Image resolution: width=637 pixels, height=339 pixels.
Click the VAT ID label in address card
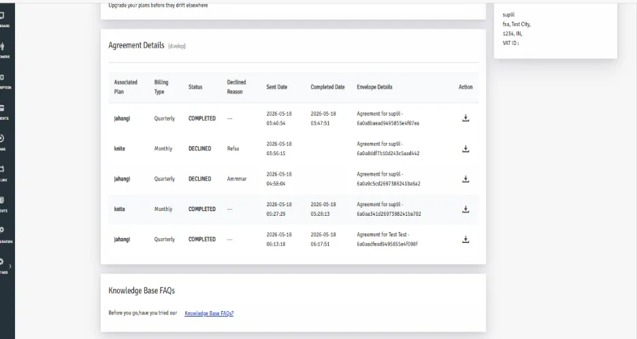(x=510, y=43)
